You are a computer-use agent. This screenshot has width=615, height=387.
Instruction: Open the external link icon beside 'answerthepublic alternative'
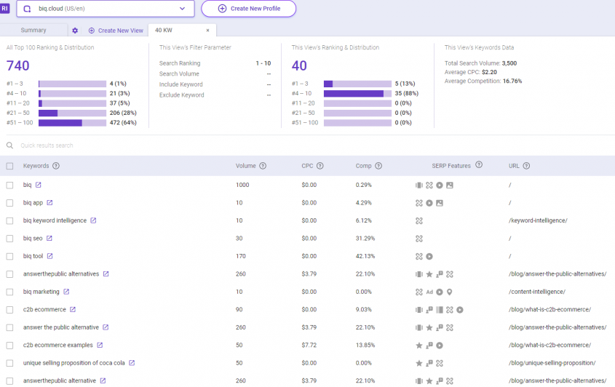coord(103,380)
